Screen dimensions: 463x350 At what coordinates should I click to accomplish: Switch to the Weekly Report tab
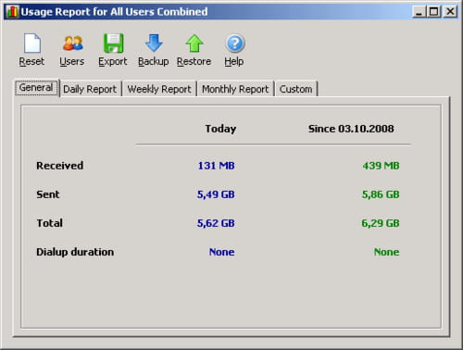tap(159, 89)
